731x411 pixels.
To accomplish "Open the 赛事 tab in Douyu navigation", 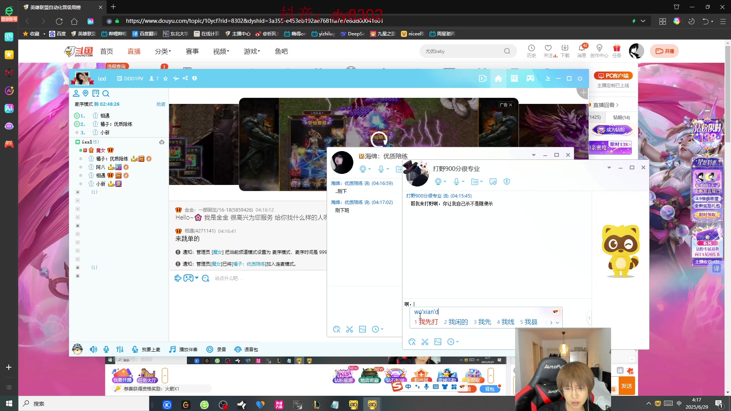I will coord(192,51).
